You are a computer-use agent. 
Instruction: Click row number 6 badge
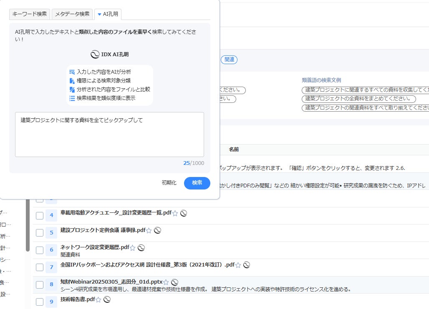tap(51, 250)
